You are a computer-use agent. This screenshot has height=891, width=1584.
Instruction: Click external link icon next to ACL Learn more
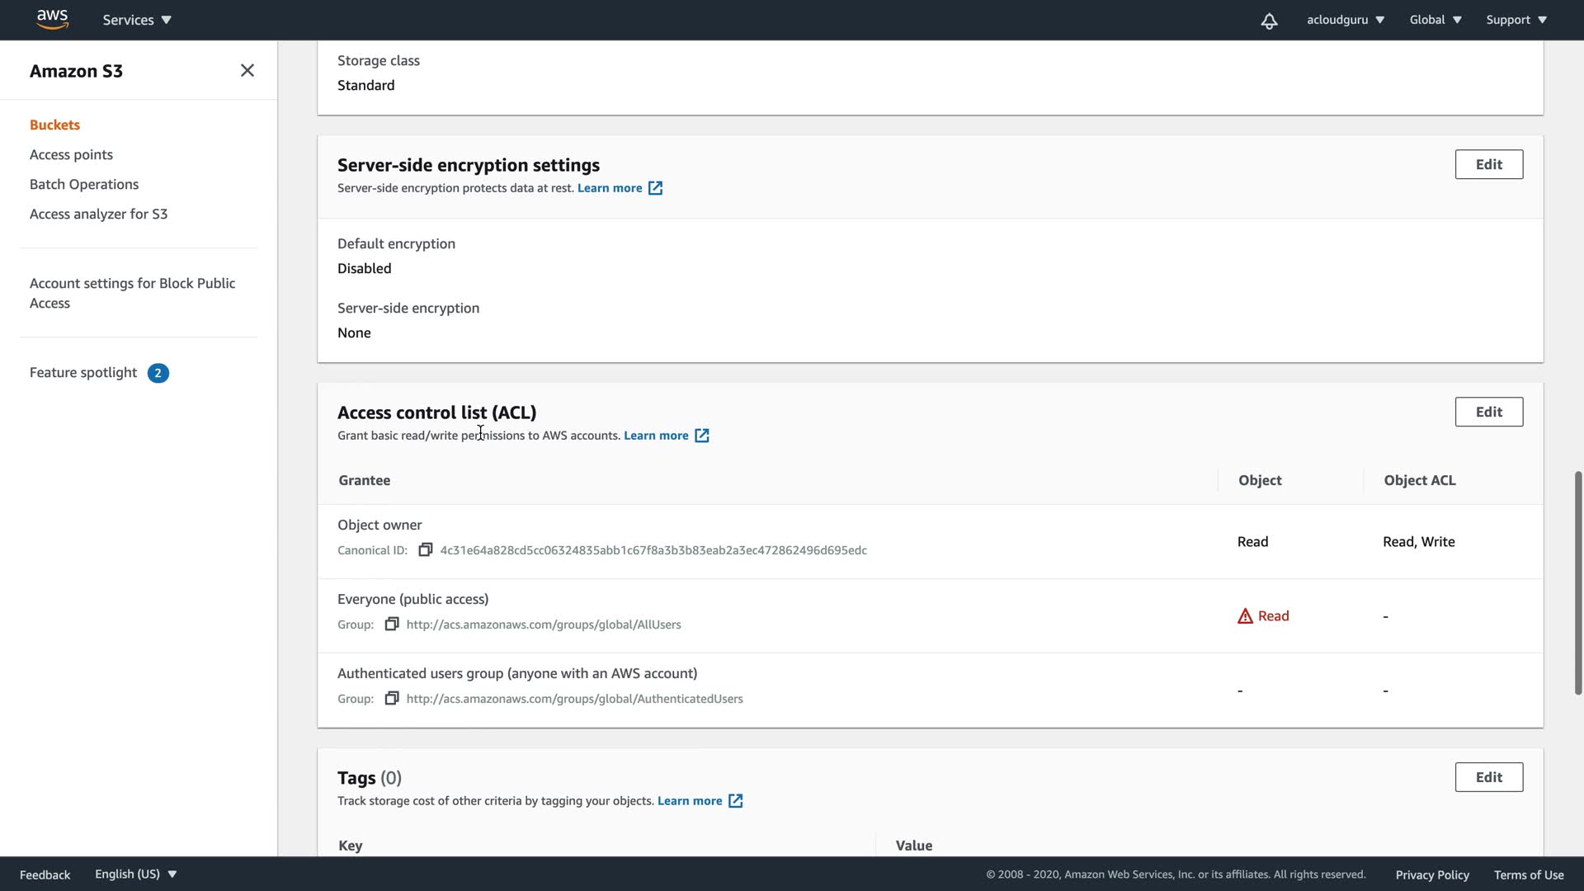(701, 436)
